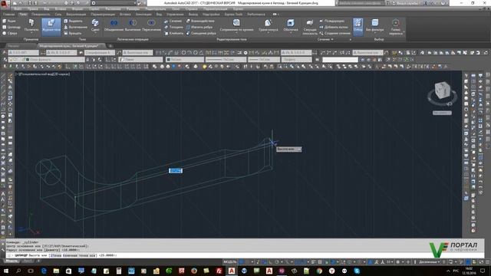Open the ПоСлою linetype dropdown
This screenshot has height=276, width=491.
tap(226, 60)
